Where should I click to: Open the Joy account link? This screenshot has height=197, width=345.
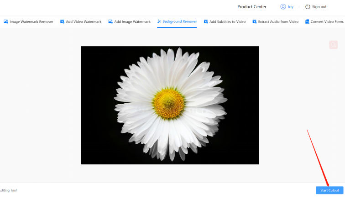pos(290,7)
